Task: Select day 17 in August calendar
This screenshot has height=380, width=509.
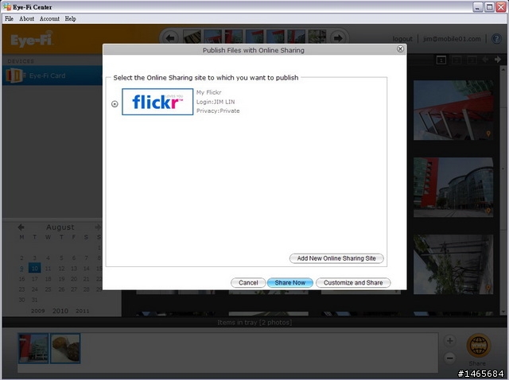Action: [x=35, y=279]
